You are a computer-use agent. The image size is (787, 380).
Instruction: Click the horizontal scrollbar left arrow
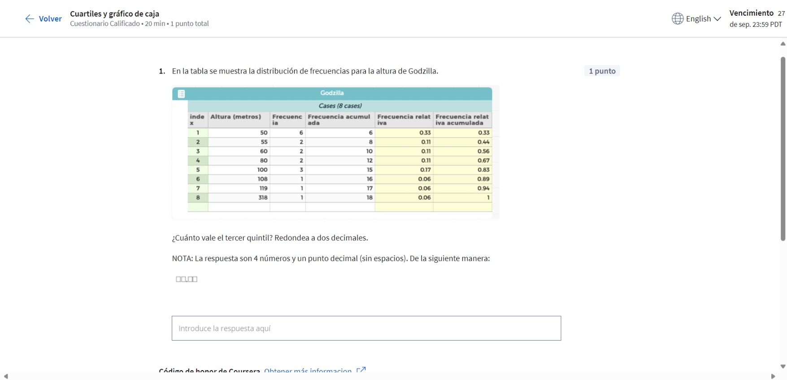[x=6, y=376]
